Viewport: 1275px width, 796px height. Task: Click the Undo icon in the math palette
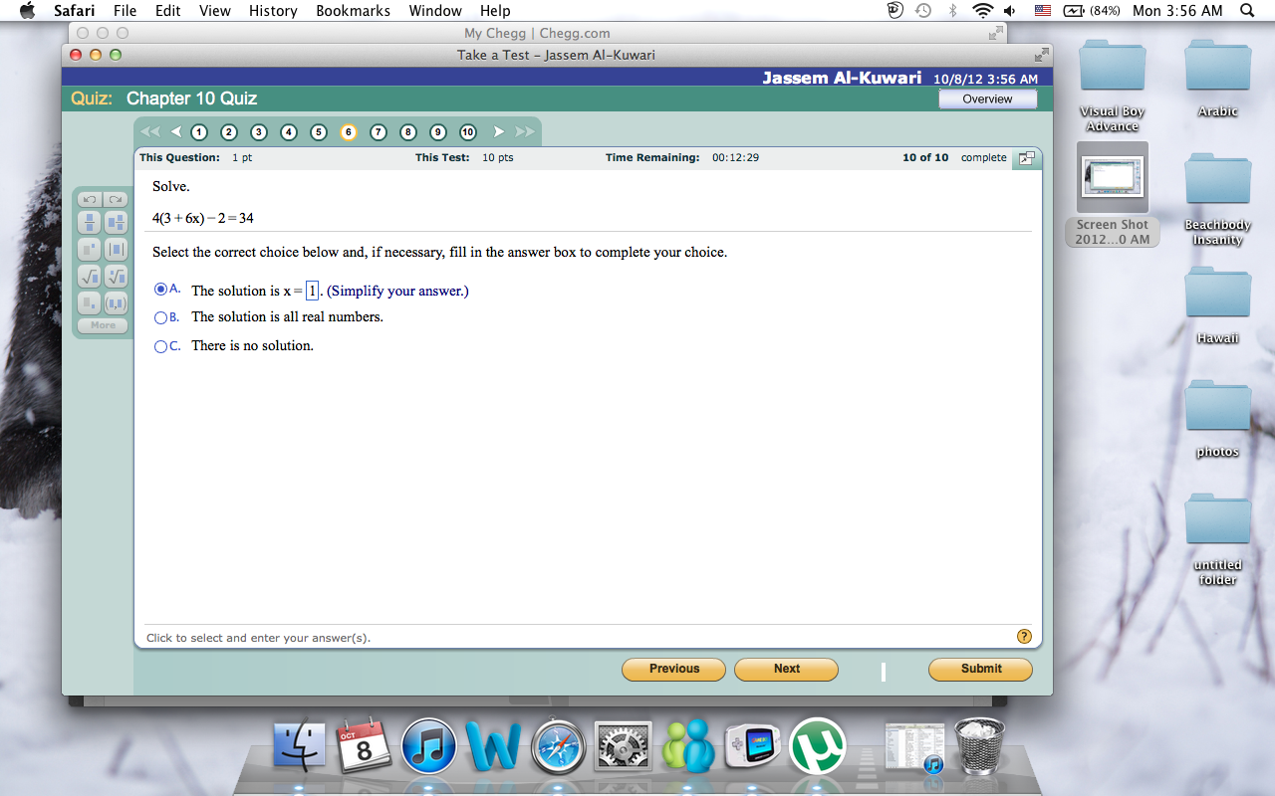90,200
